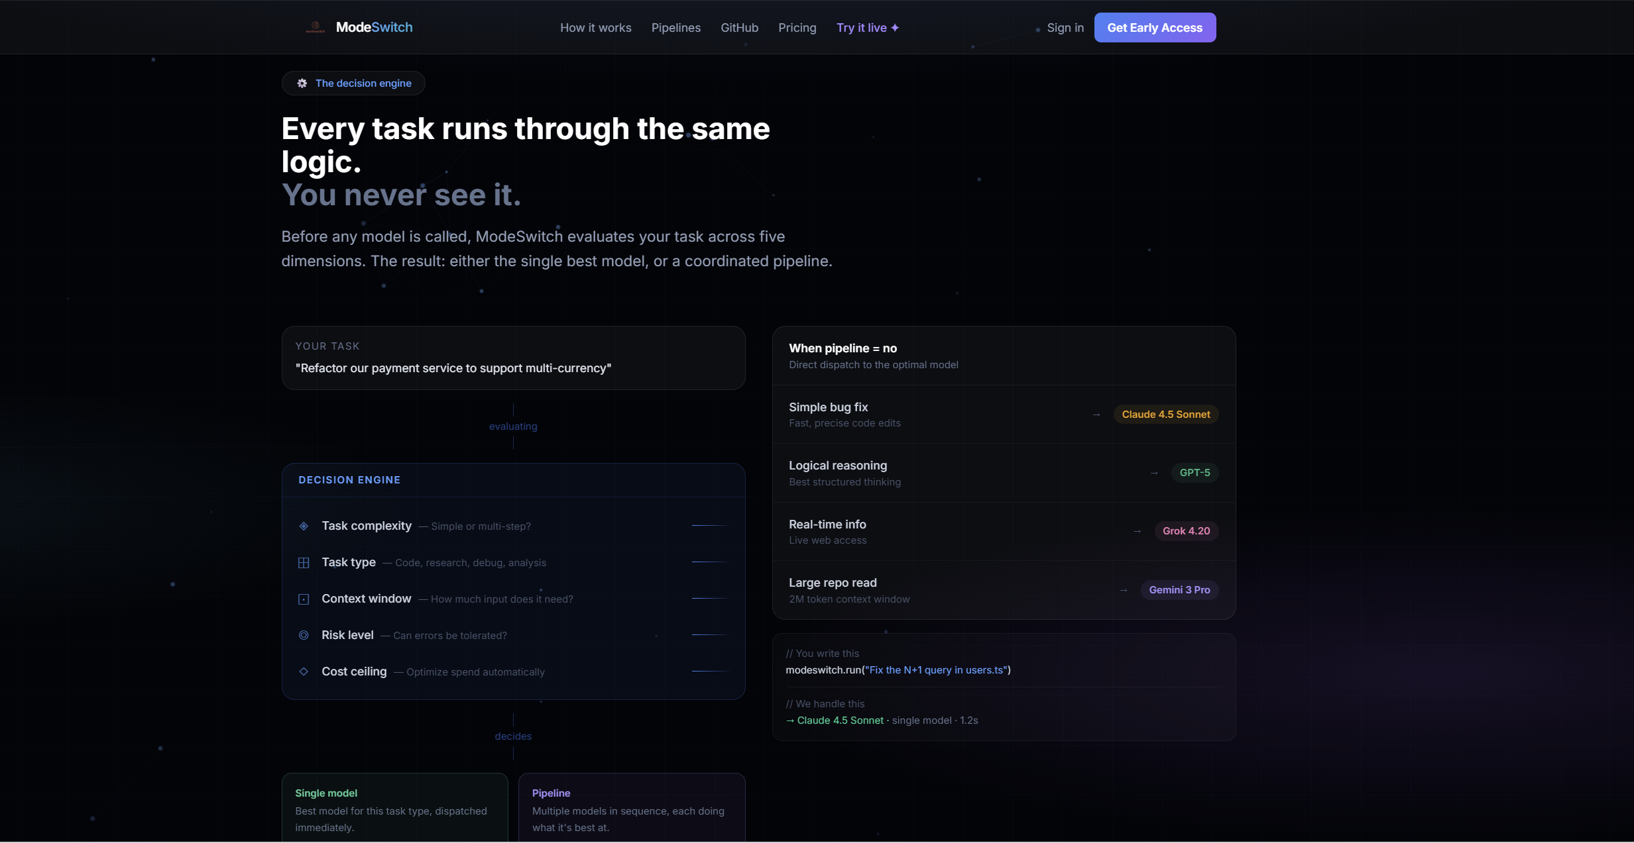Click the Single model outcome card
Viewport: 1634px width, 843px height.
(394, 809)
